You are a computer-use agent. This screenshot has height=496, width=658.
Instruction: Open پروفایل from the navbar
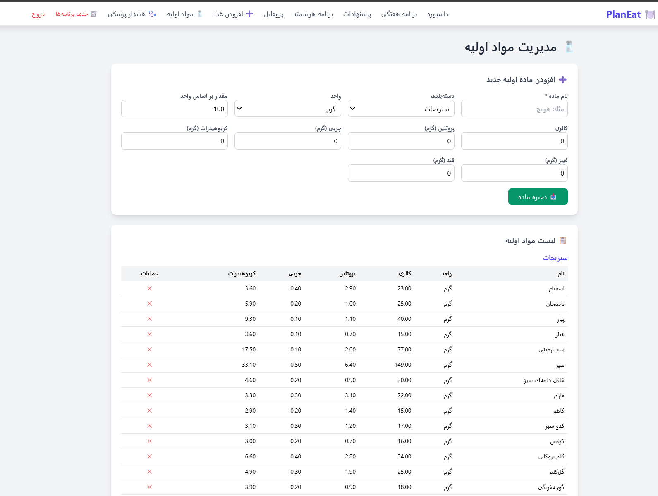click(x=274, y=14)
